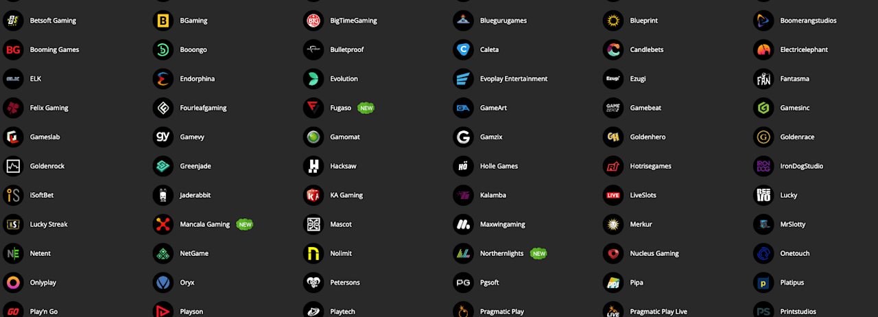The height and width of the screenshot is (317, 878).
Task: Click the Evolution green logo icon
Action: (x=313, y=79)
